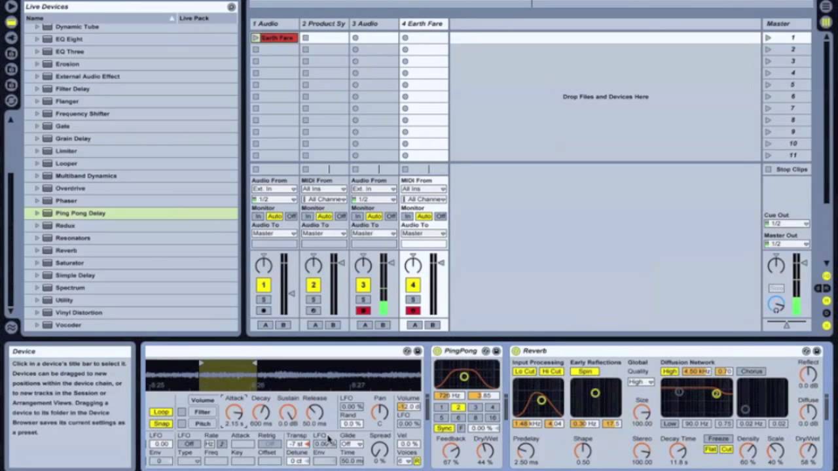Open Audio From dropdown on track 1
838x471 pixels.
coord(274,189)
